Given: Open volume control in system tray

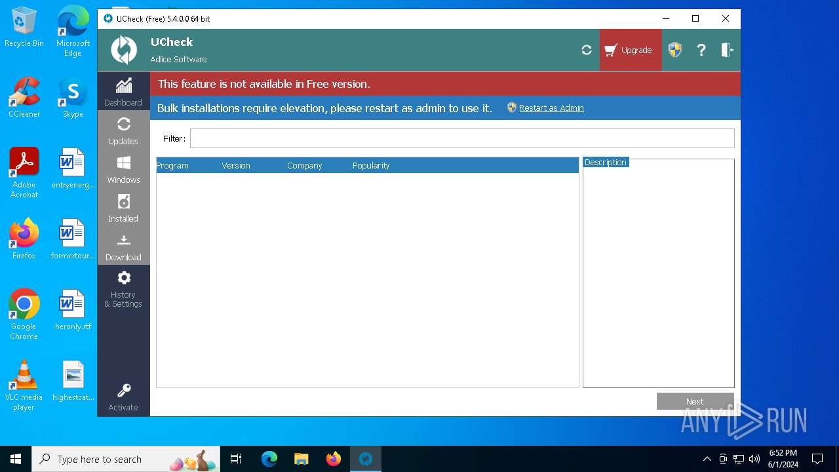Looking at the screenshot, I should pyautogui.click(x=754, y=459).
